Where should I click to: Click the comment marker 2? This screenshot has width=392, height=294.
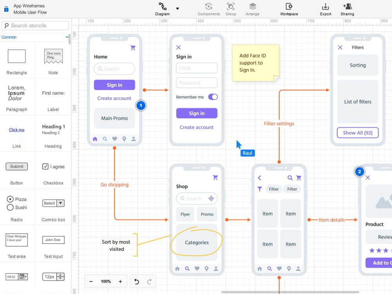click(359, 172)
